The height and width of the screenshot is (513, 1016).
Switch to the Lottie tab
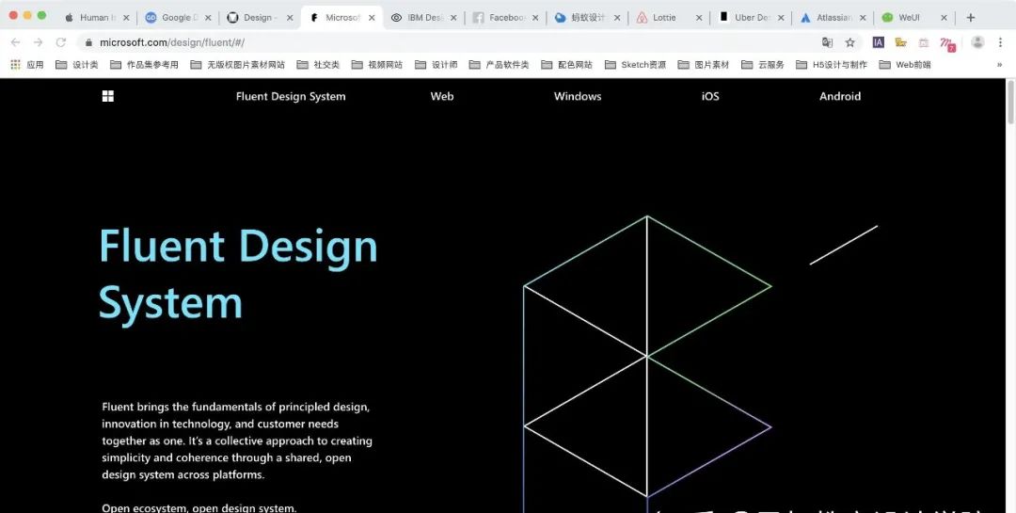[x=670, y=18]
